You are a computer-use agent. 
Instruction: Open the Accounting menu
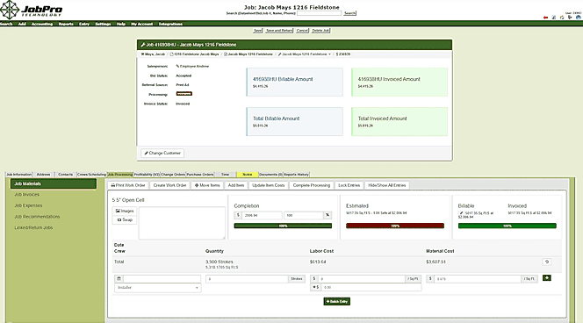42,24
